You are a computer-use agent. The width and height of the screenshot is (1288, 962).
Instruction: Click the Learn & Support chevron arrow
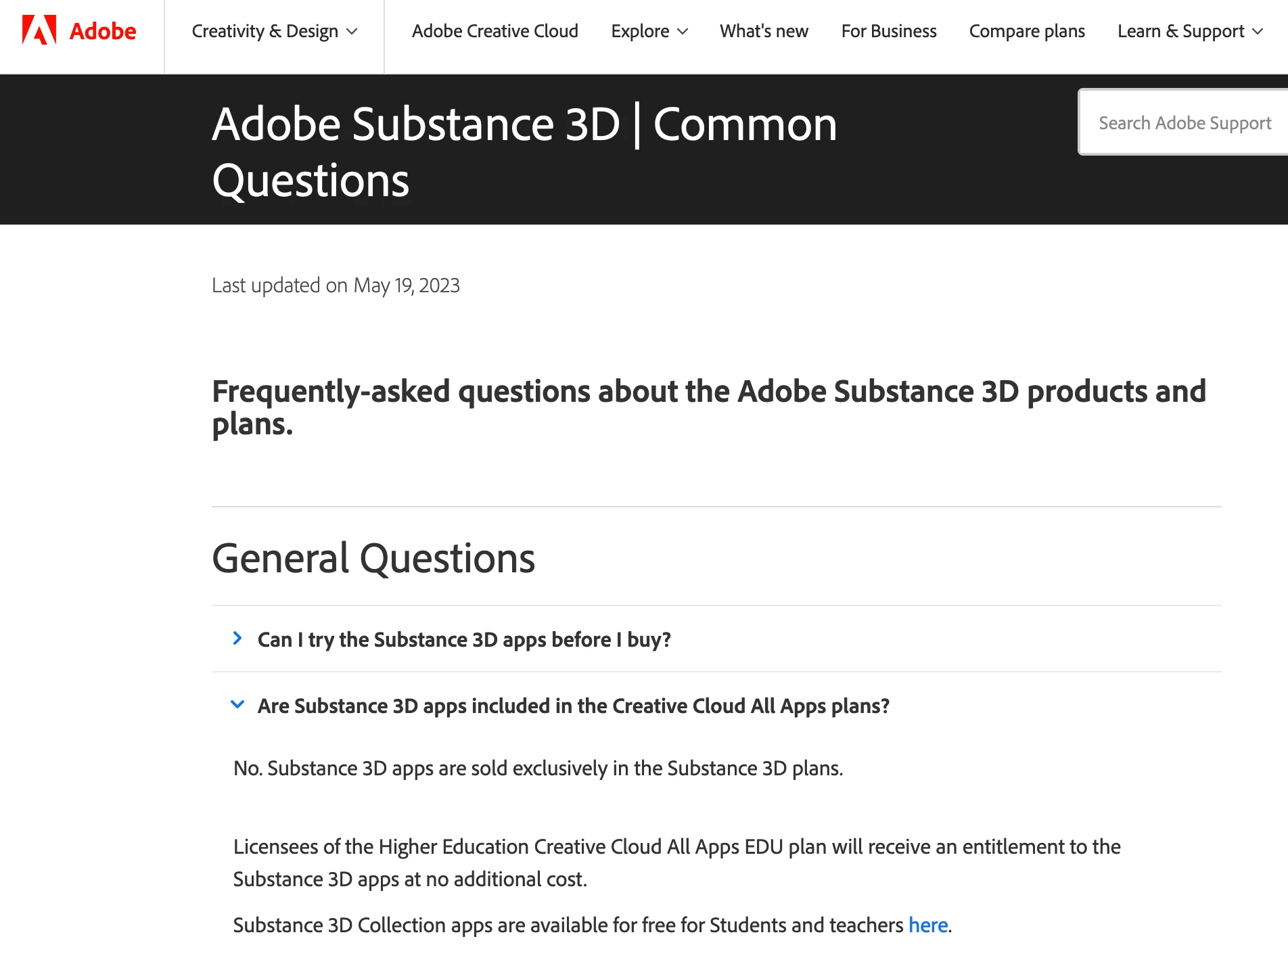point(1258,32)
